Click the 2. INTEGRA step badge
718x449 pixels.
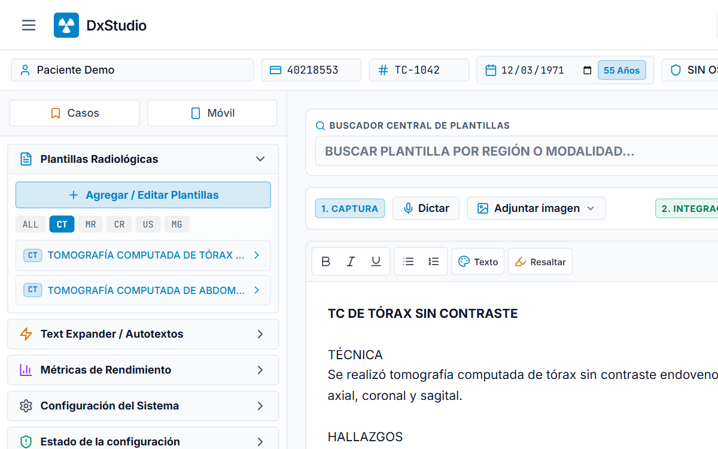[687, 208]
